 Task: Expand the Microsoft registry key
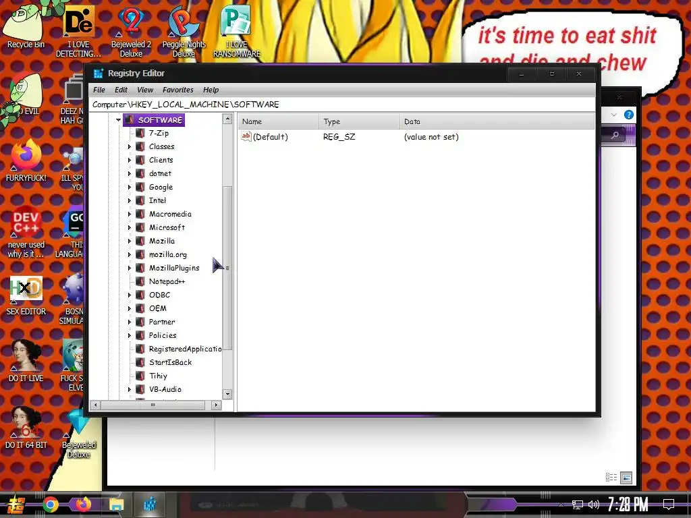pos(129,228)
